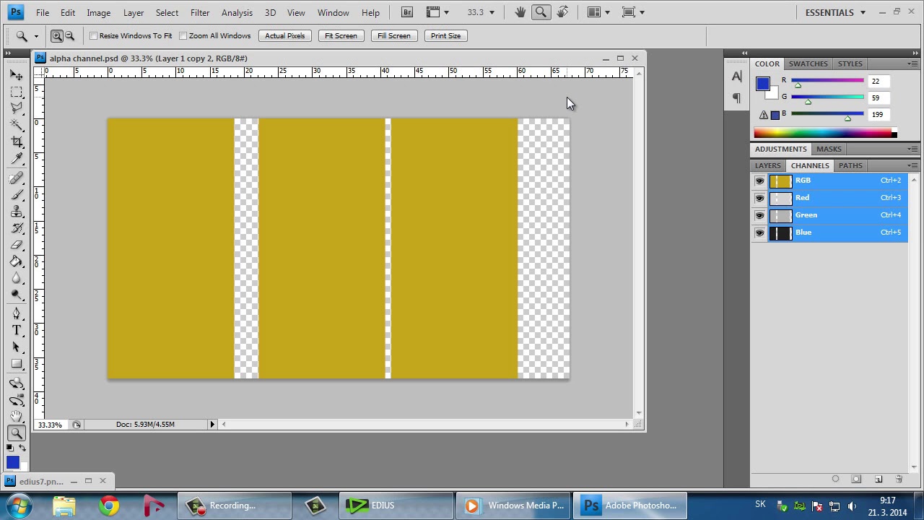The width and height of the screenshot is (924, 520).
Task: Swap foreground and background colors
Action: point(22,448)
